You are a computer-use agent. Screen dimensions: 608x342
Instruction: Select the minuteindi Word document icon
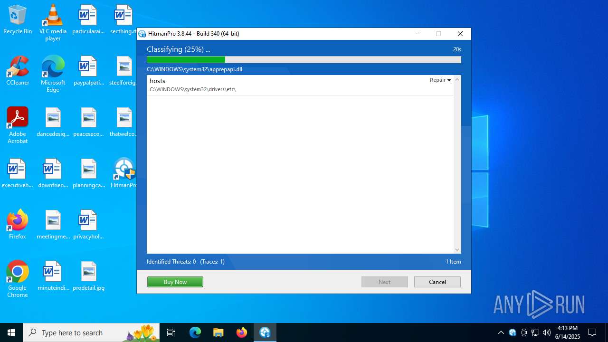(53, 276)
